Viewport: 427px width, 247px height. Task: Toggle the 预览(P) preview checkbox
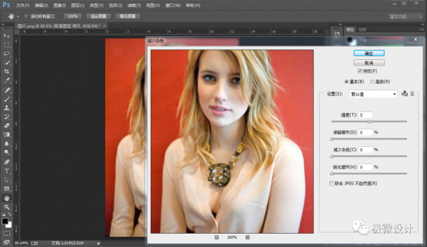coord(360,71)
